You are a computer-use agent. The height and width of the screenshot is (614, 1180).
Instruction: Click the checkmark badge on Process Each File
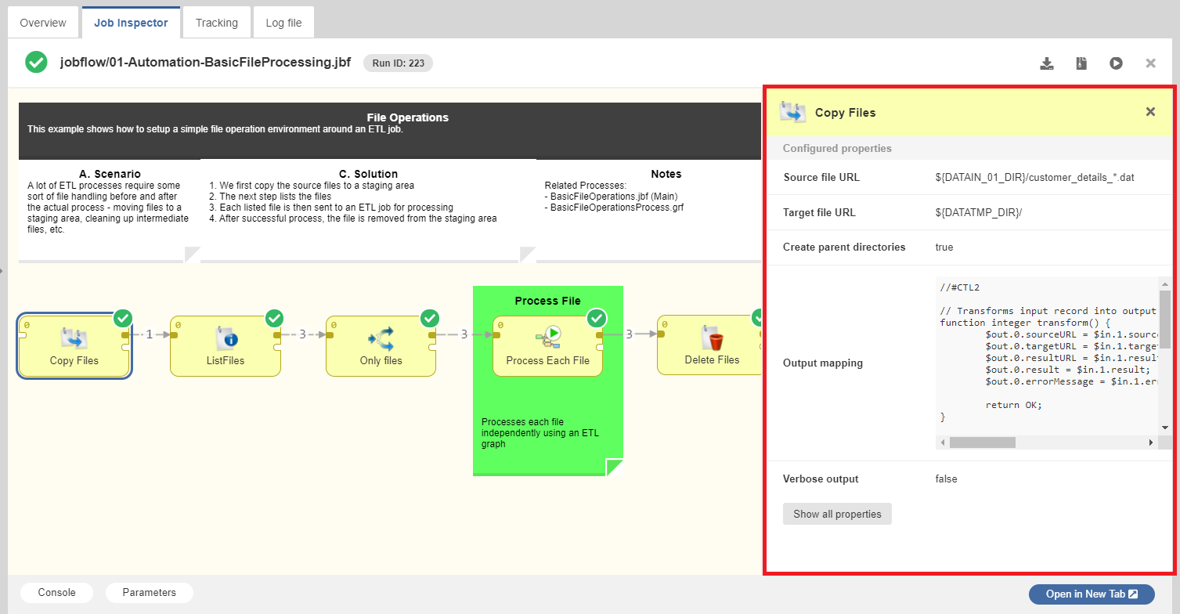click(597, 318)
